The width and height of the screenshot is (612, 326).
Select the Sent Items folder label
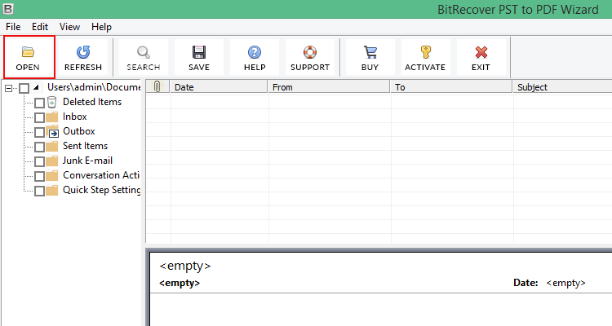click(85, 146)
